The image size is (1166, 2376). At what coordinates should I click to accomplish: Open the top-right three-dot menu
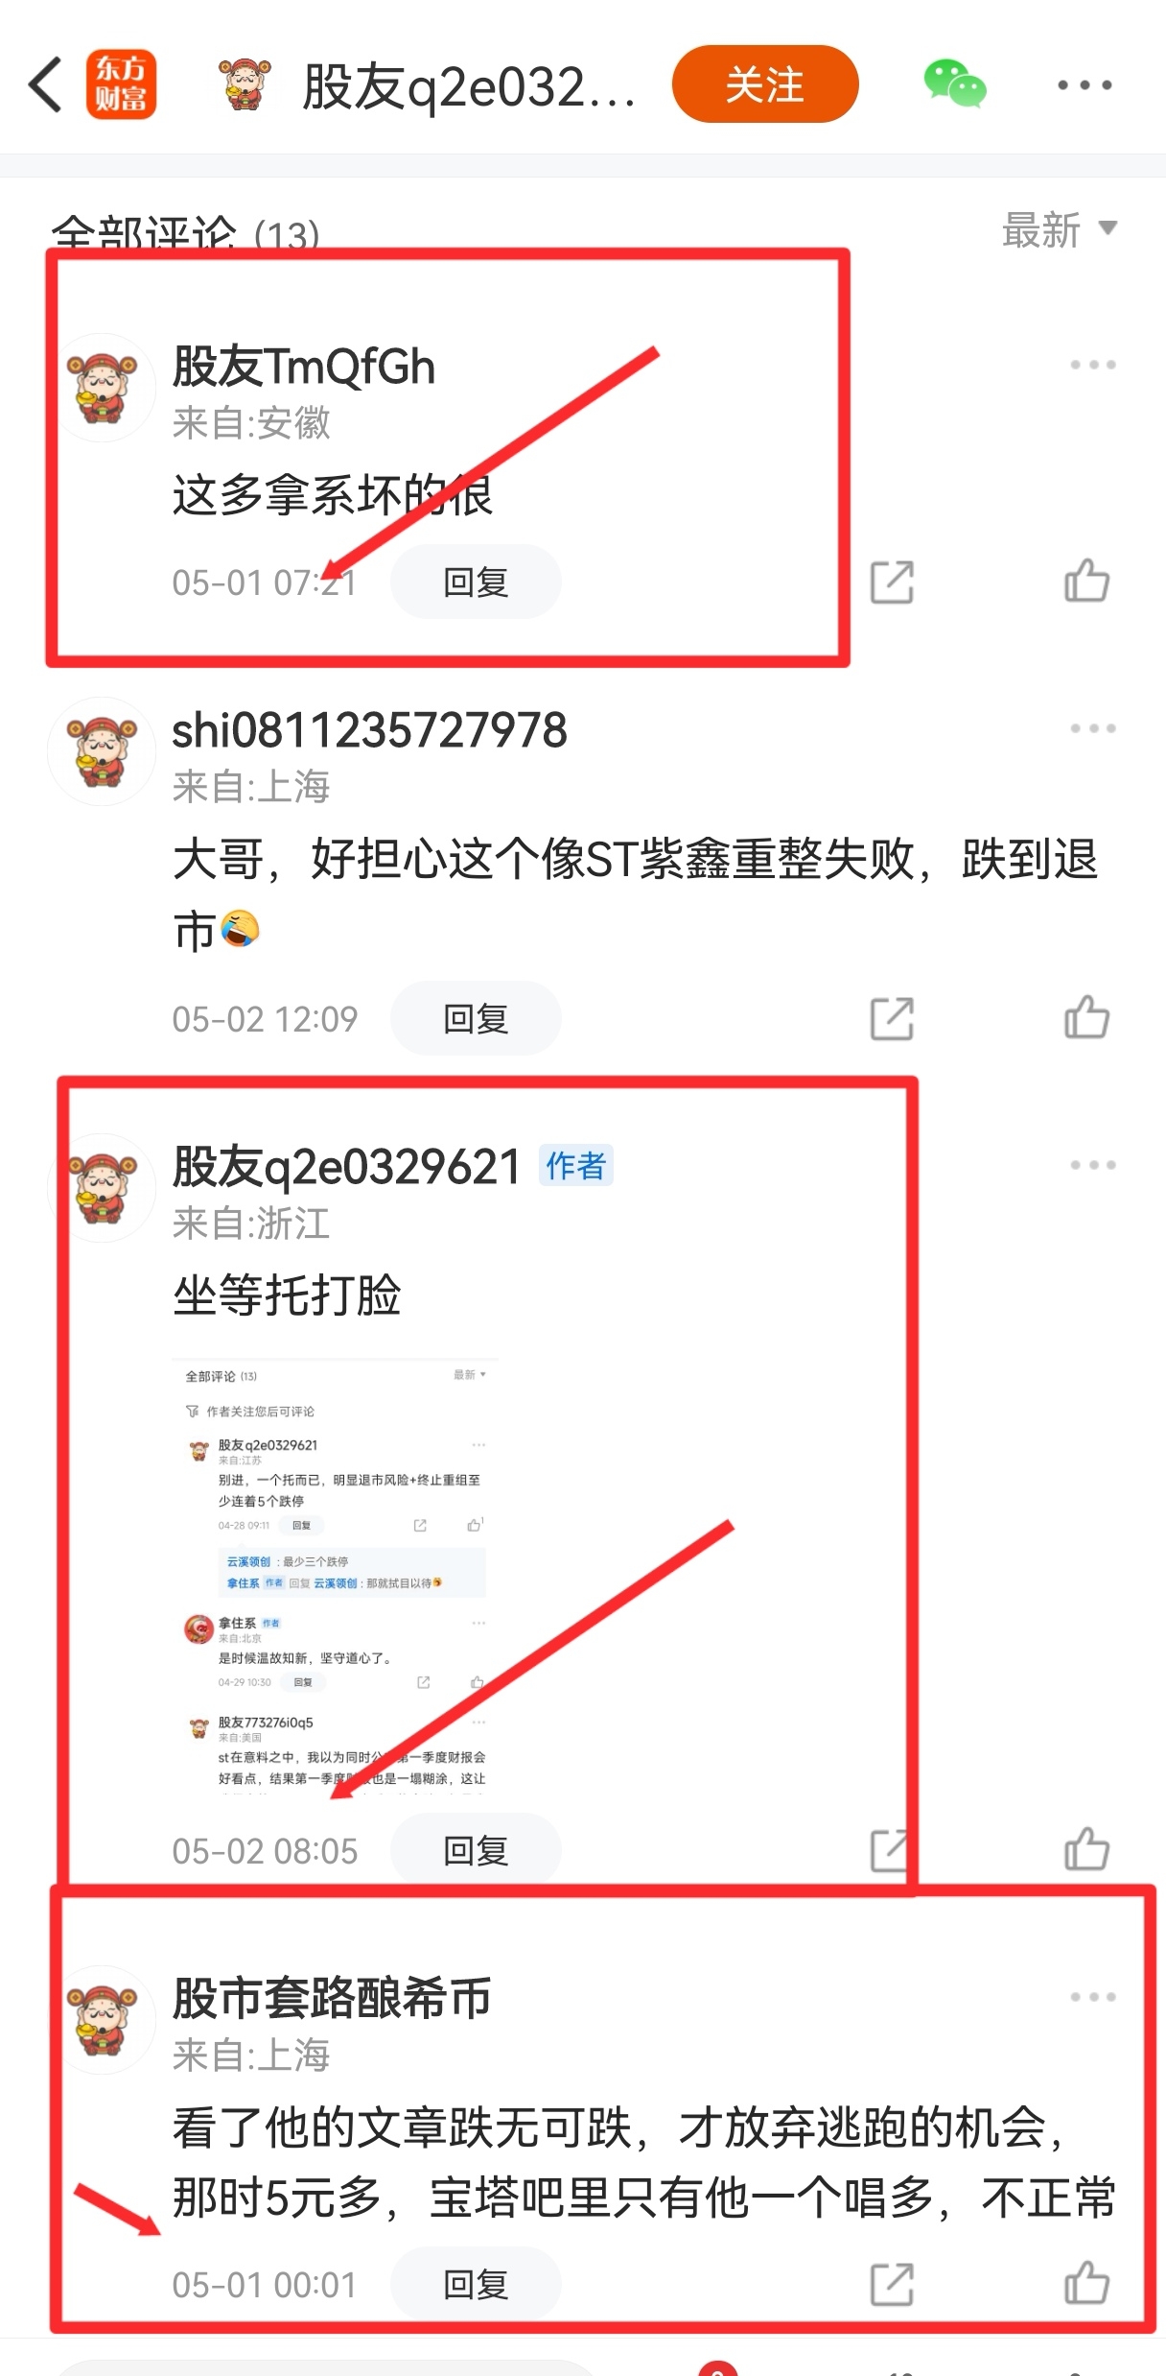(x=1084, y=84)
